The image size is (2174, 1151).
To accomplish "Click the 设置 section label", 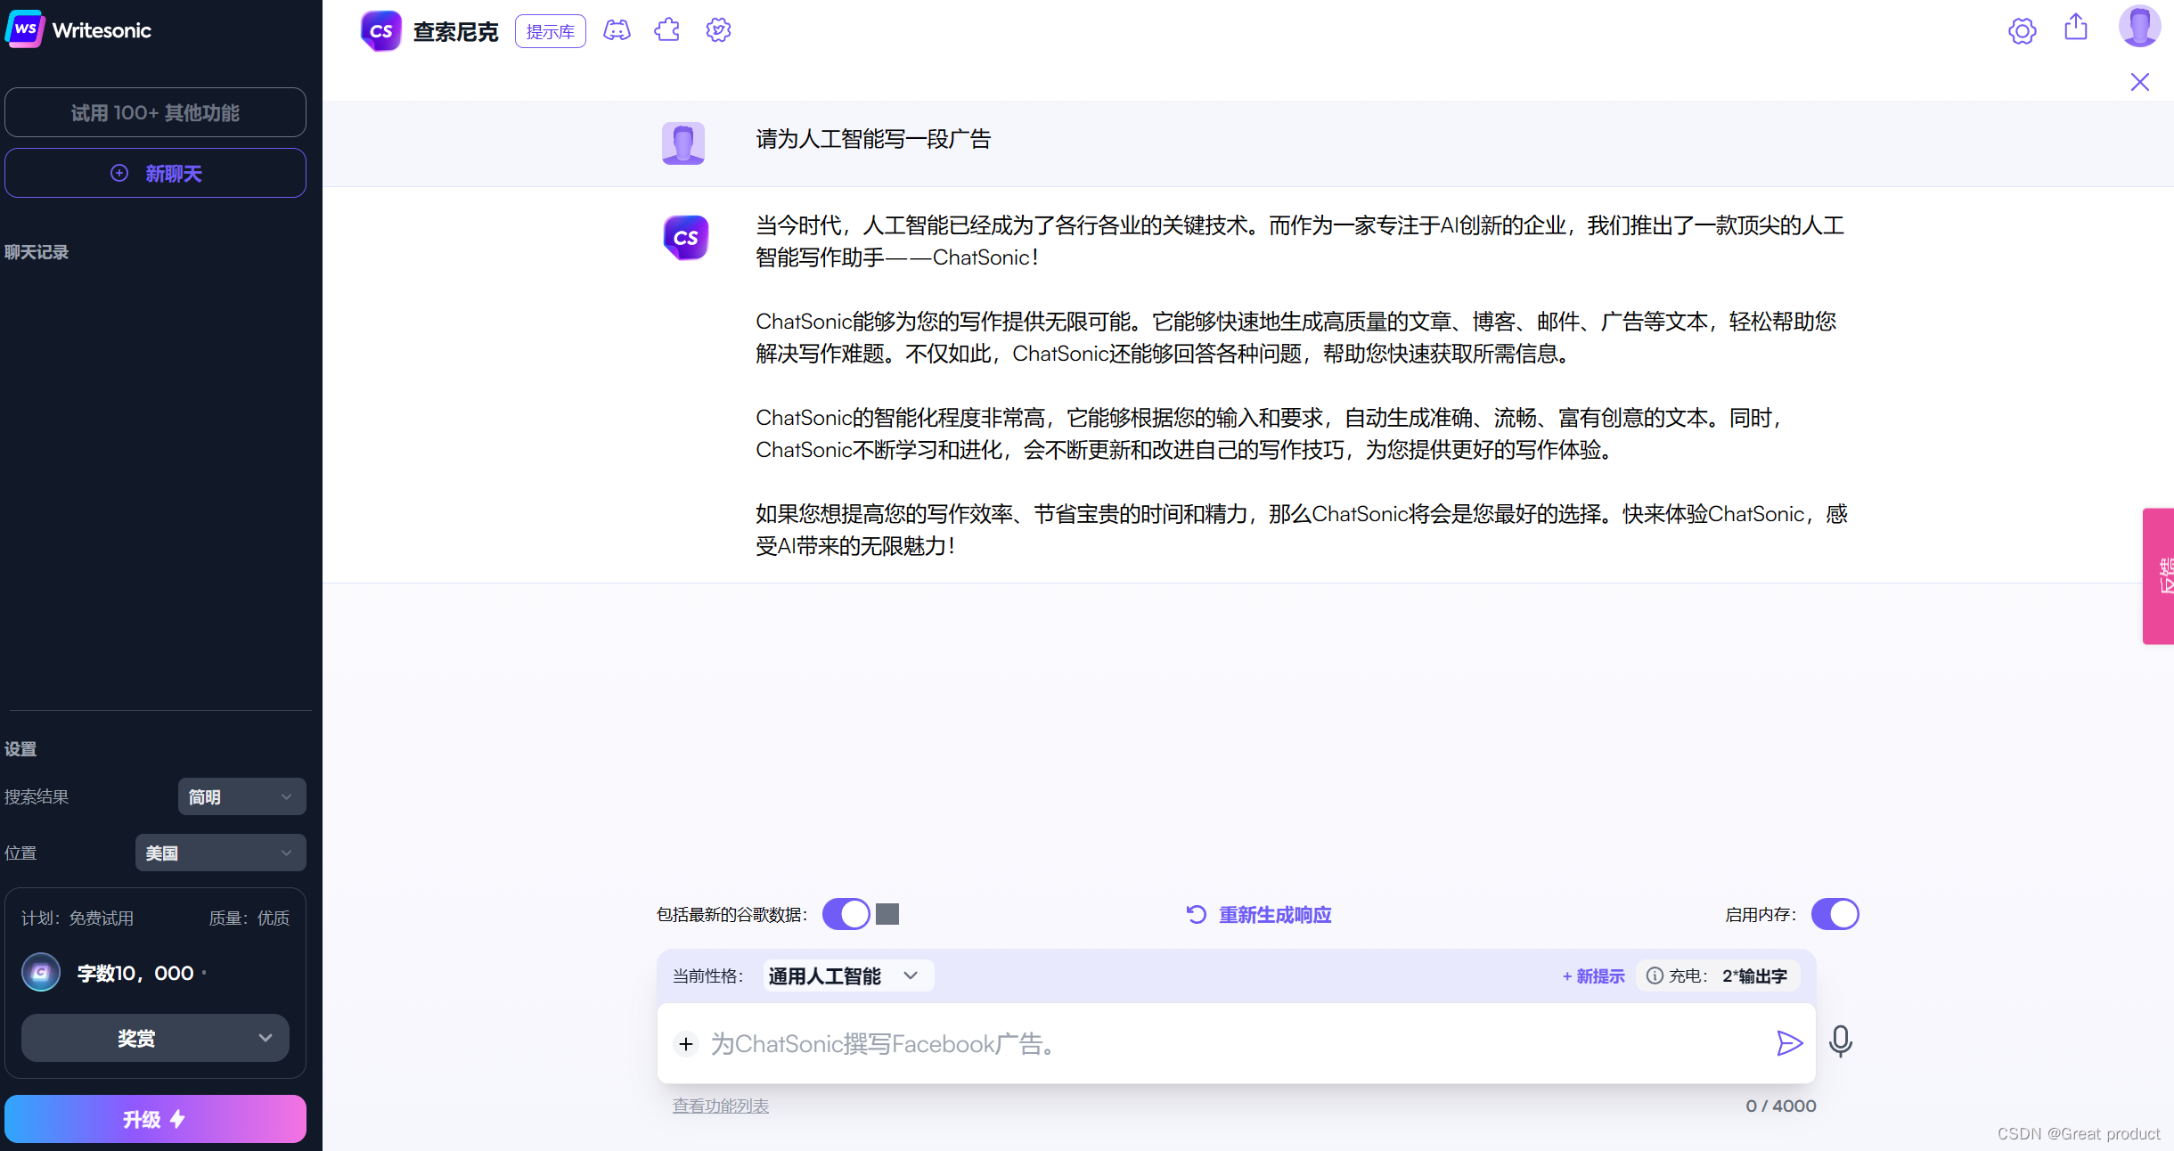I will click(x=20, y=749).
